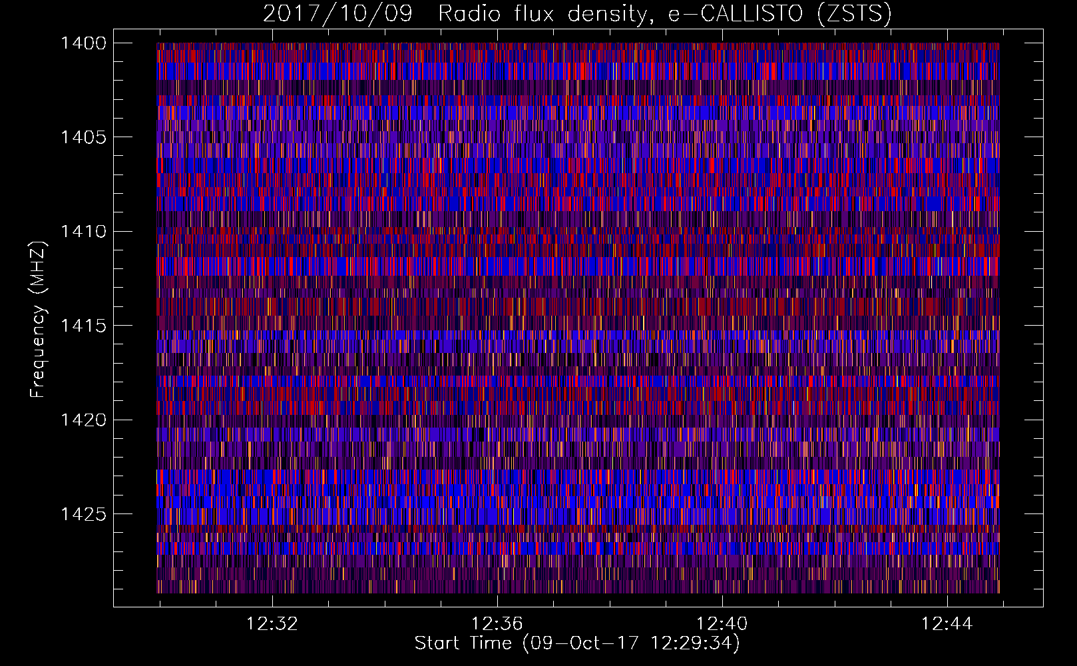Click the 'Frequency (MHZ)' y-axis label
This screenshot has width=1077, height=666.
coord(38,320)
